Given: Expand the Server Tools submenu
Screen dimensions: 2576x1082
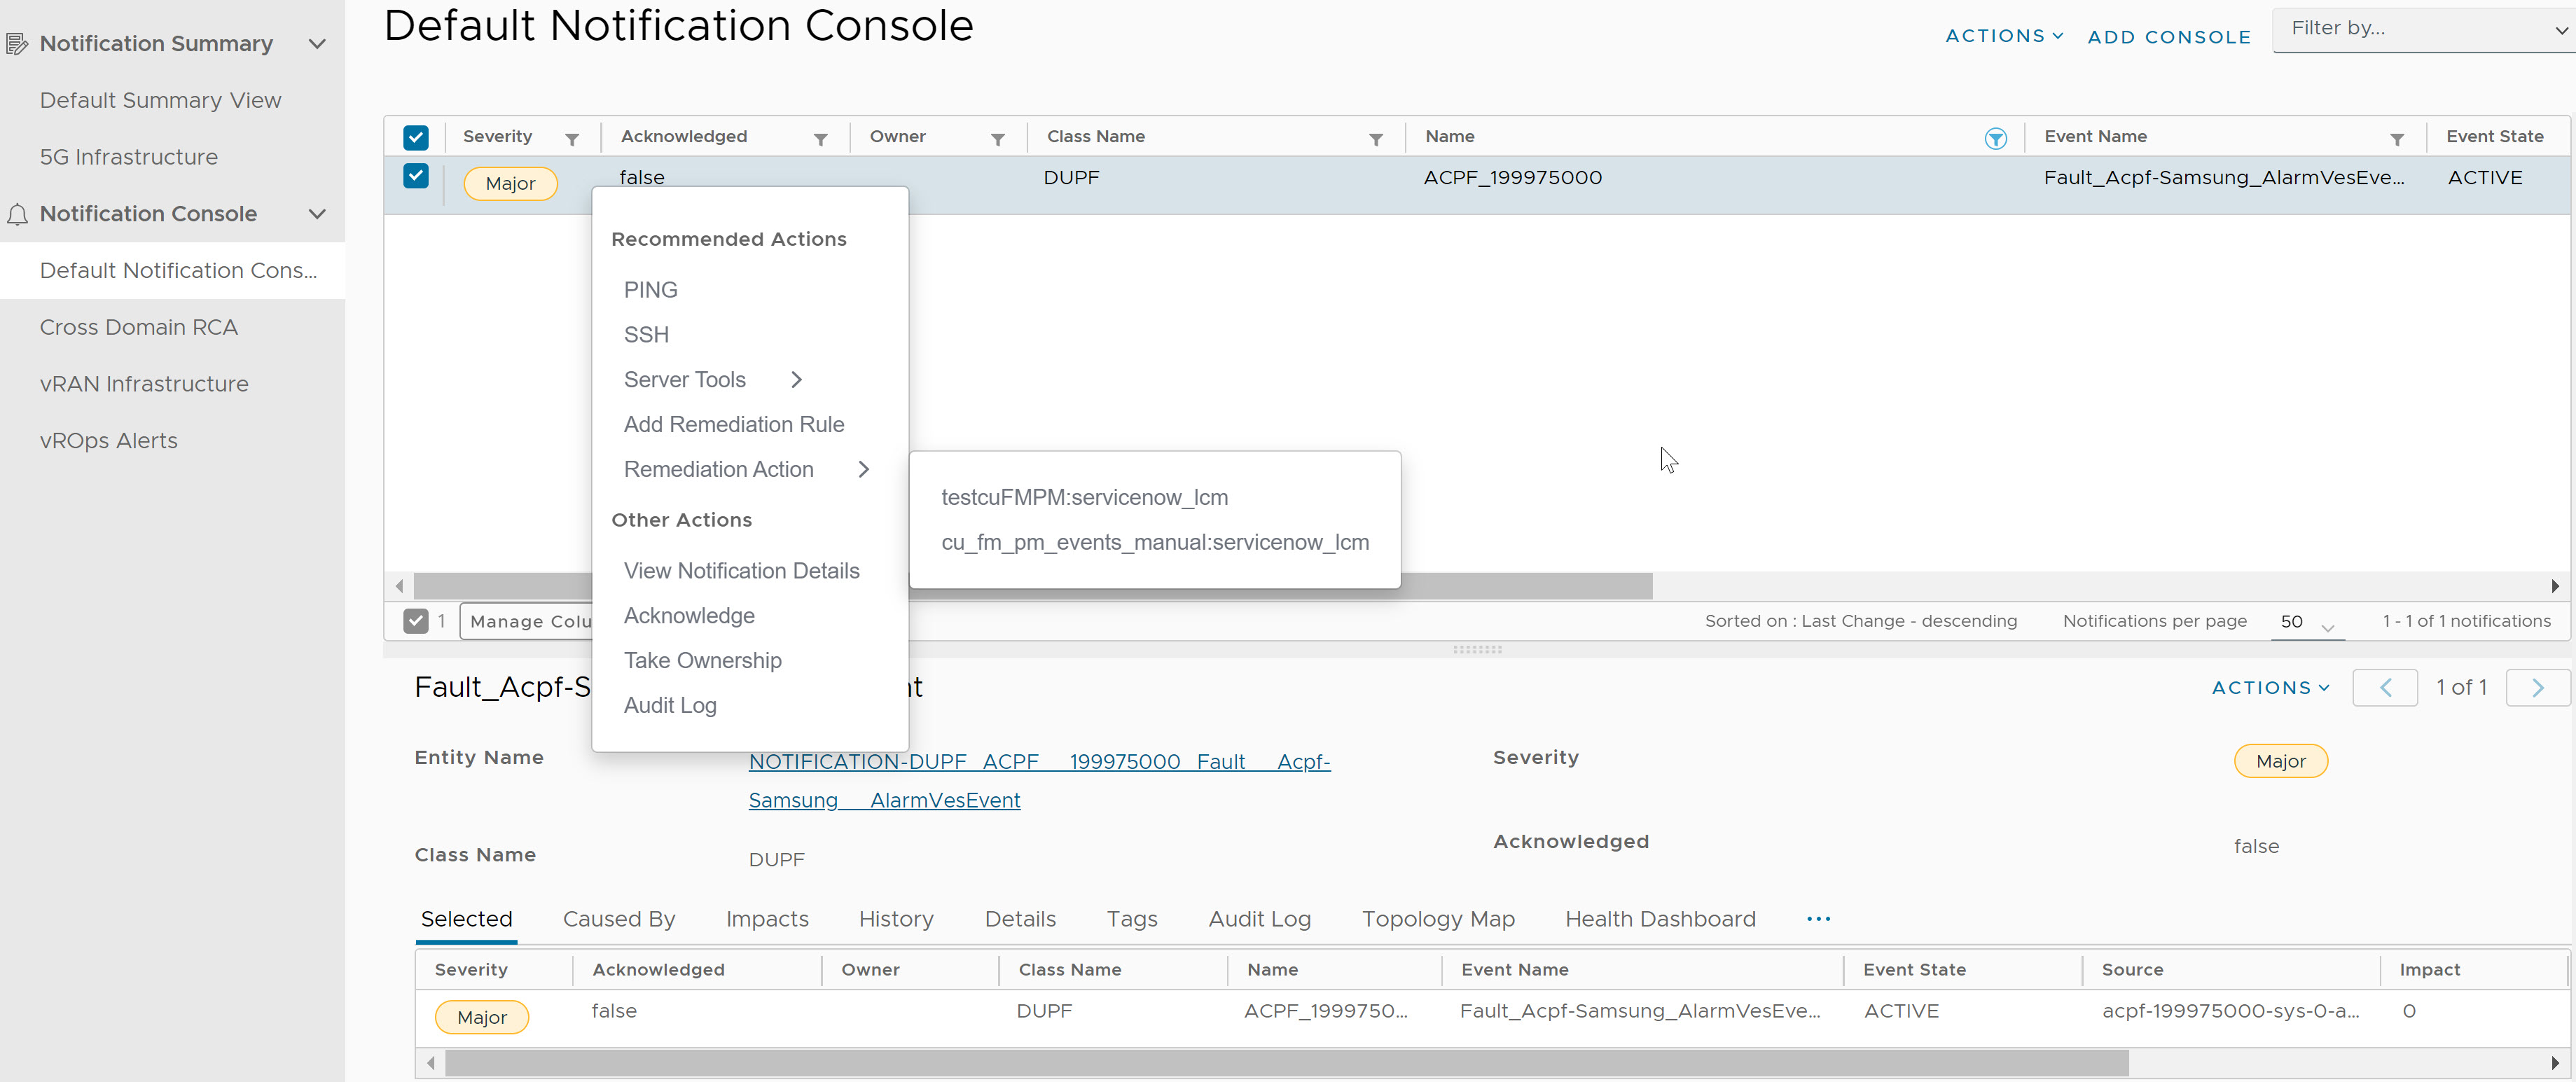Looking at the screenshot, I should (714, 380).
